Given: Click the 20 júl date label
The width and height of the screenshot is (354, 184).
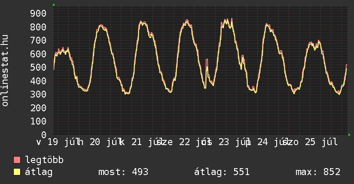Looking at the screenshot, I should [x=104, y=142].
